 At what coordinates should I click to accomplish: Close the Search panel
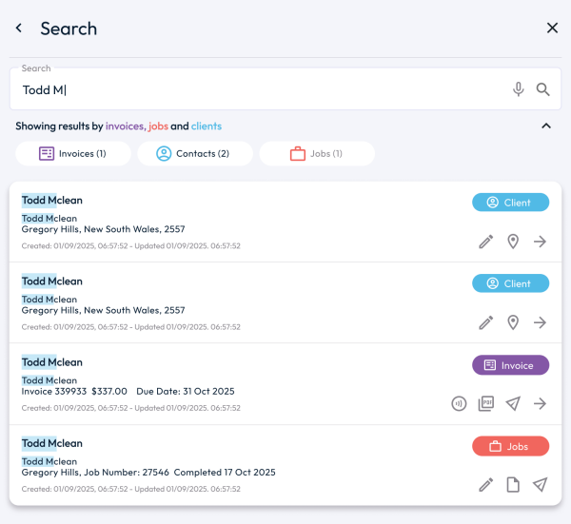(552, 29)
